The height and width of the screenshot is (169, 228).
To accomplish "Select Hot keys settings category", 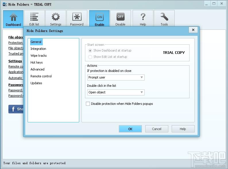I will click(x=36, y=62).
